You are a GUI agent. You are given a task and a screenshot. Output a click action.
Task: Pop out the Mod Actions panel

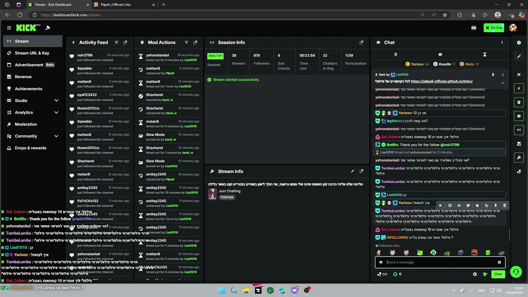pos(196,42)
